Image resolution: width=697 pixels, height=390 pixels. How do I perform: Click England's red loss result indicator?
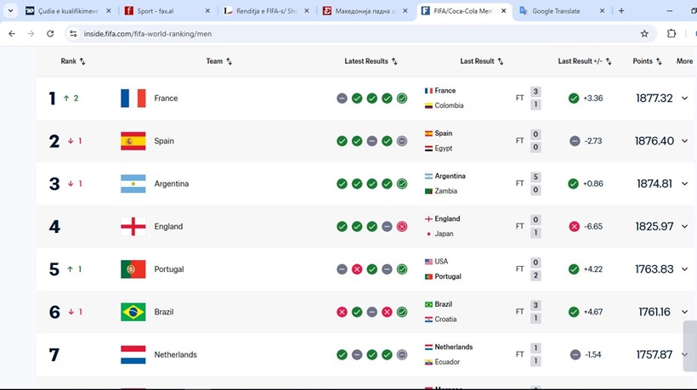402,227
